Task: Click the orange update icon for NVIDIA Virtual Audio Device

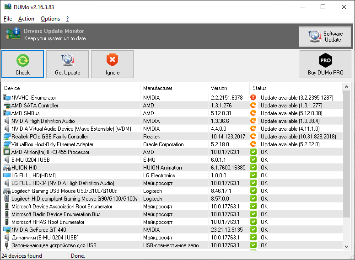Action: coord(253,128)
